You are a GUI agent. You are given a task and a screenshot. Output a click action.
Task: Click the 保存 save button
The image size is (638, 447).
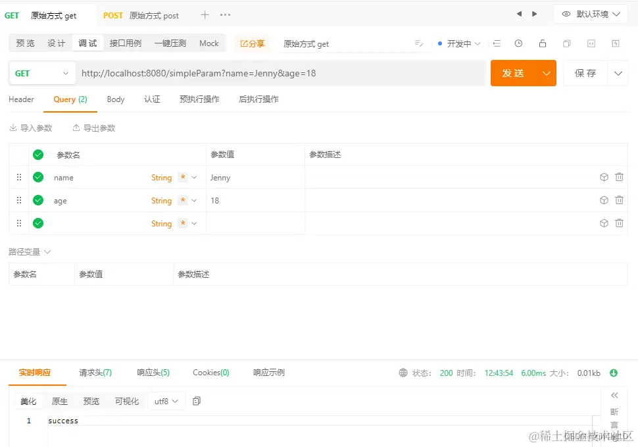point(585,73)
